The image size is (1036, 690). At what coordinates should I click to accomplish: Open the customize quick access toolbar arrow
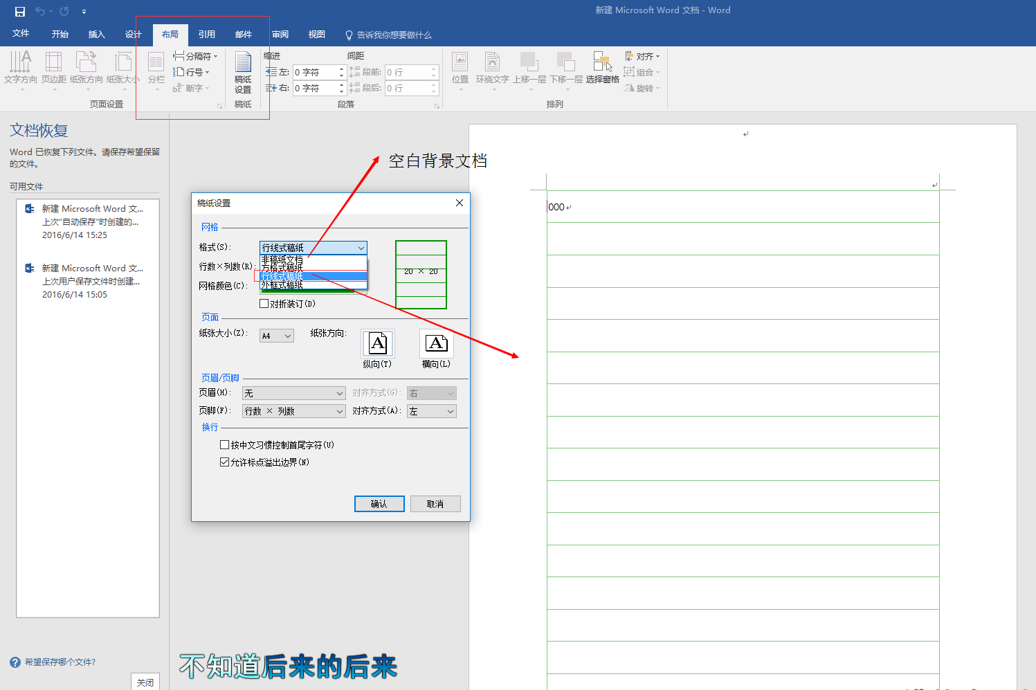coord(84,12)
